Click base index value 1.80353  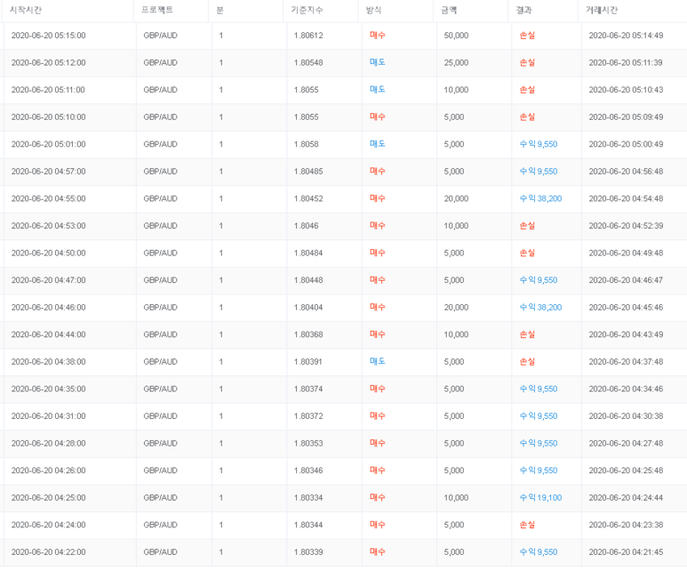(x=308, y=444)
